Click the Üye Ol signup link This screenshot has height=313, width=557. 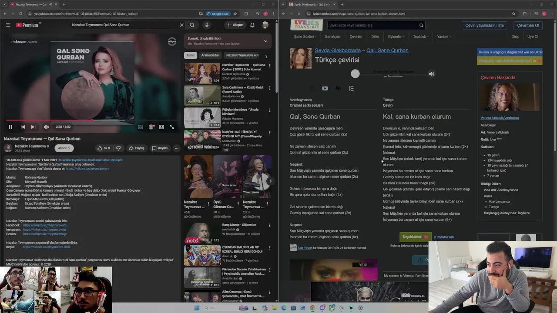[x=533, y=37]
